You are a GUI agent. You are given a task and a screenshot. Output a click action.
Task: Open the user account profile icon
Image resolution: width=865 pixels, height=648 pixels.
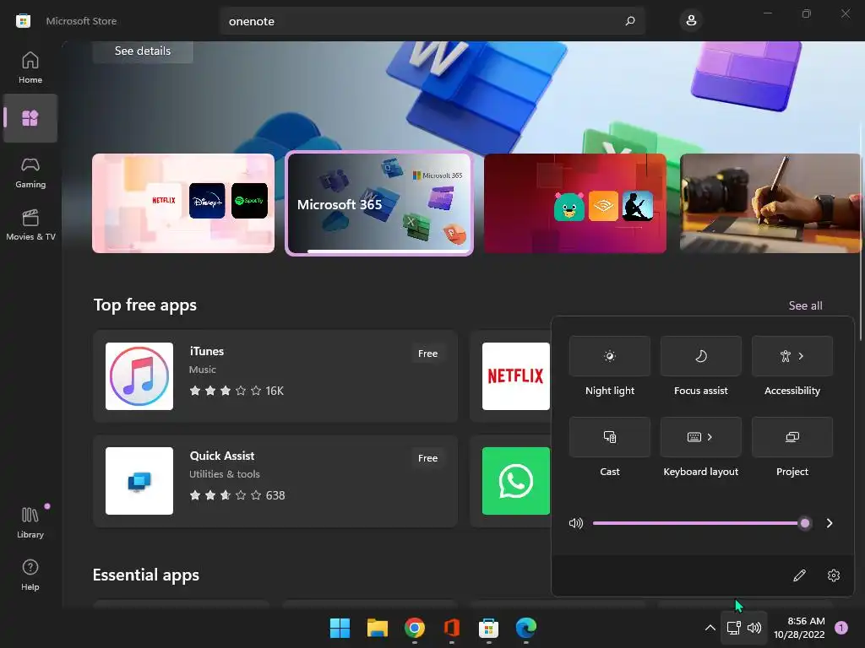[691, 21]
